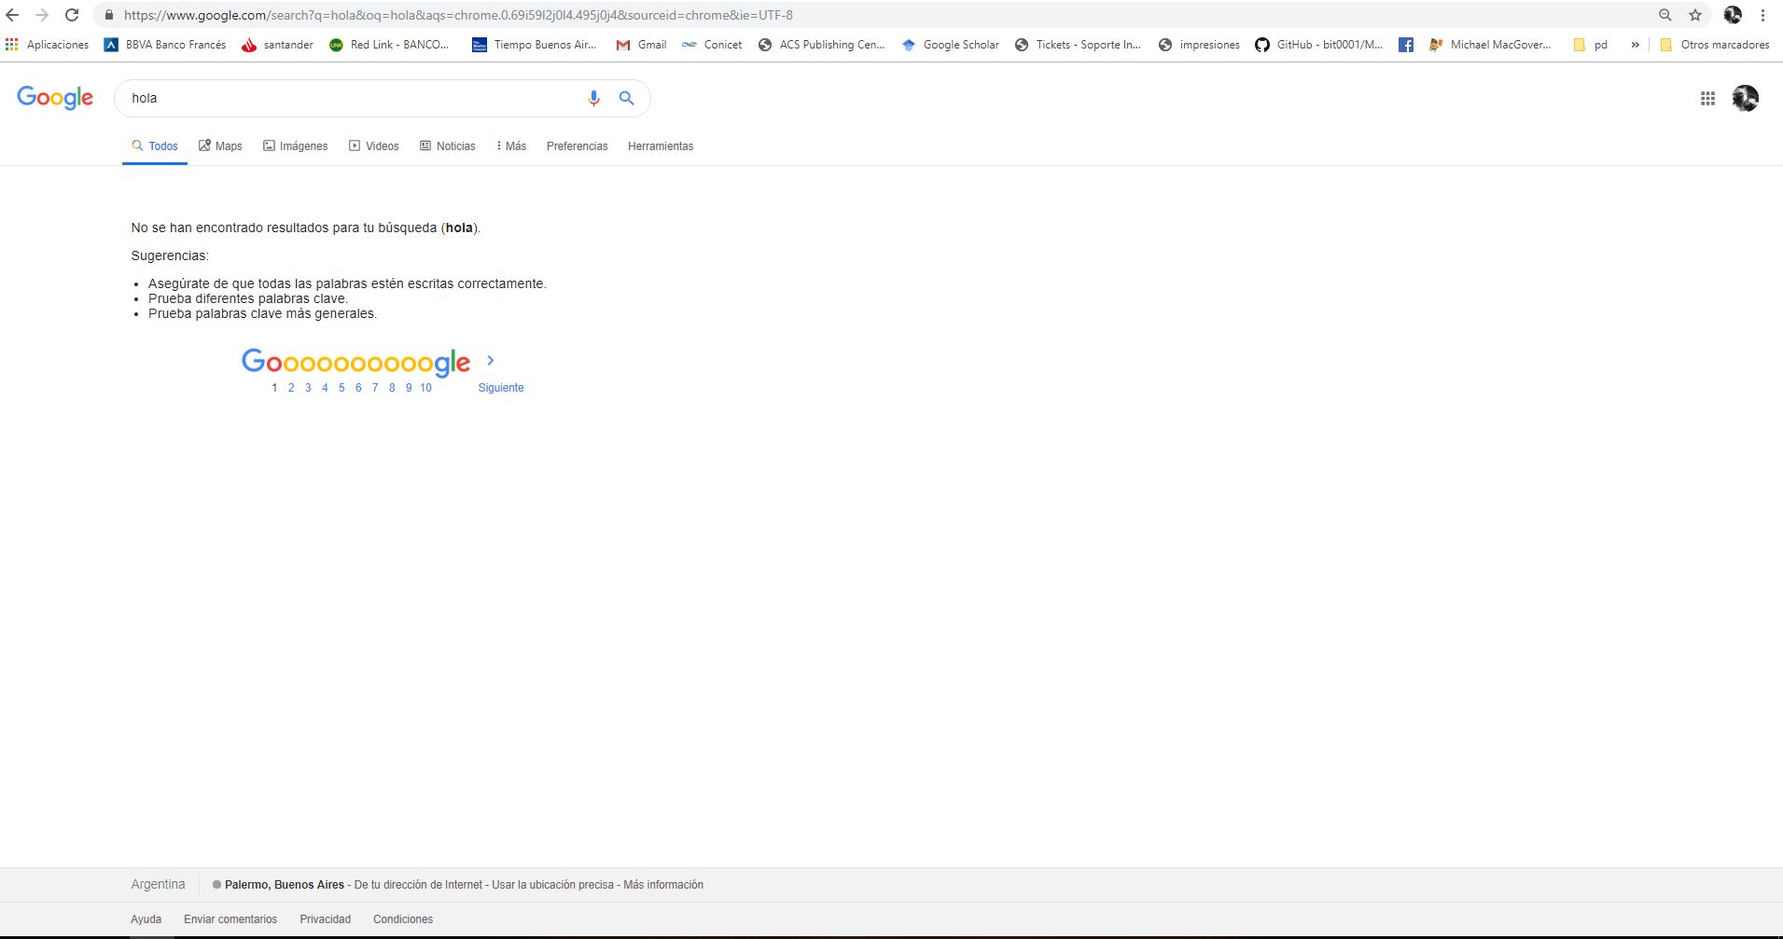Open the Chrome three-dot menu
This screenshot has height=939, width=1783.
pos(1763,15)
